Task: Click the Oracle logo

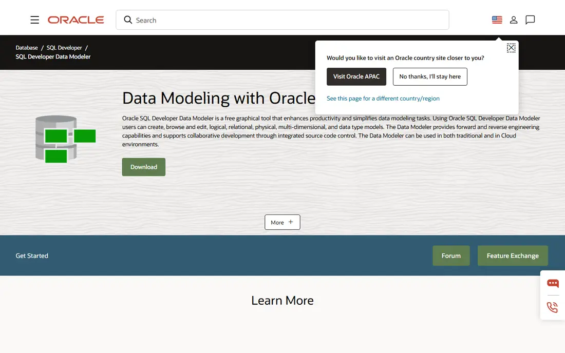Action: coord(76,20)
